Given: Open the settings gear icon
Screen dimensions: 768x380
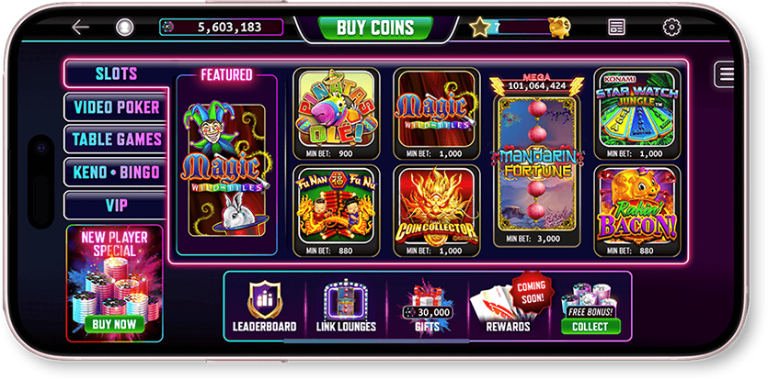Looking at the screenshot, I should point(671,27).
